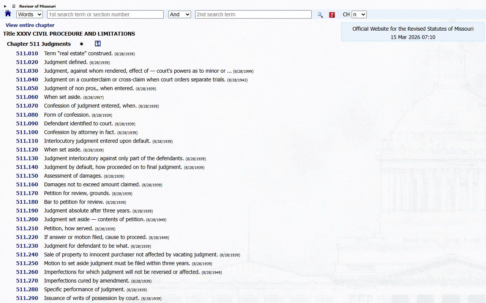
Task: Open section 511.110 link
Action: [27, 141]
